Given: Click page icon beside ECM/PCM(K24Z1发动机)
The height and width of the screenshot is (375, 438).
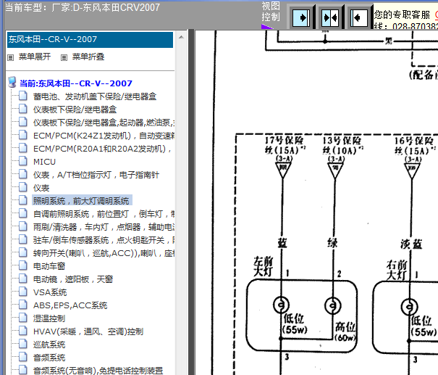Looking at the screenshot, I should (23, 135).
